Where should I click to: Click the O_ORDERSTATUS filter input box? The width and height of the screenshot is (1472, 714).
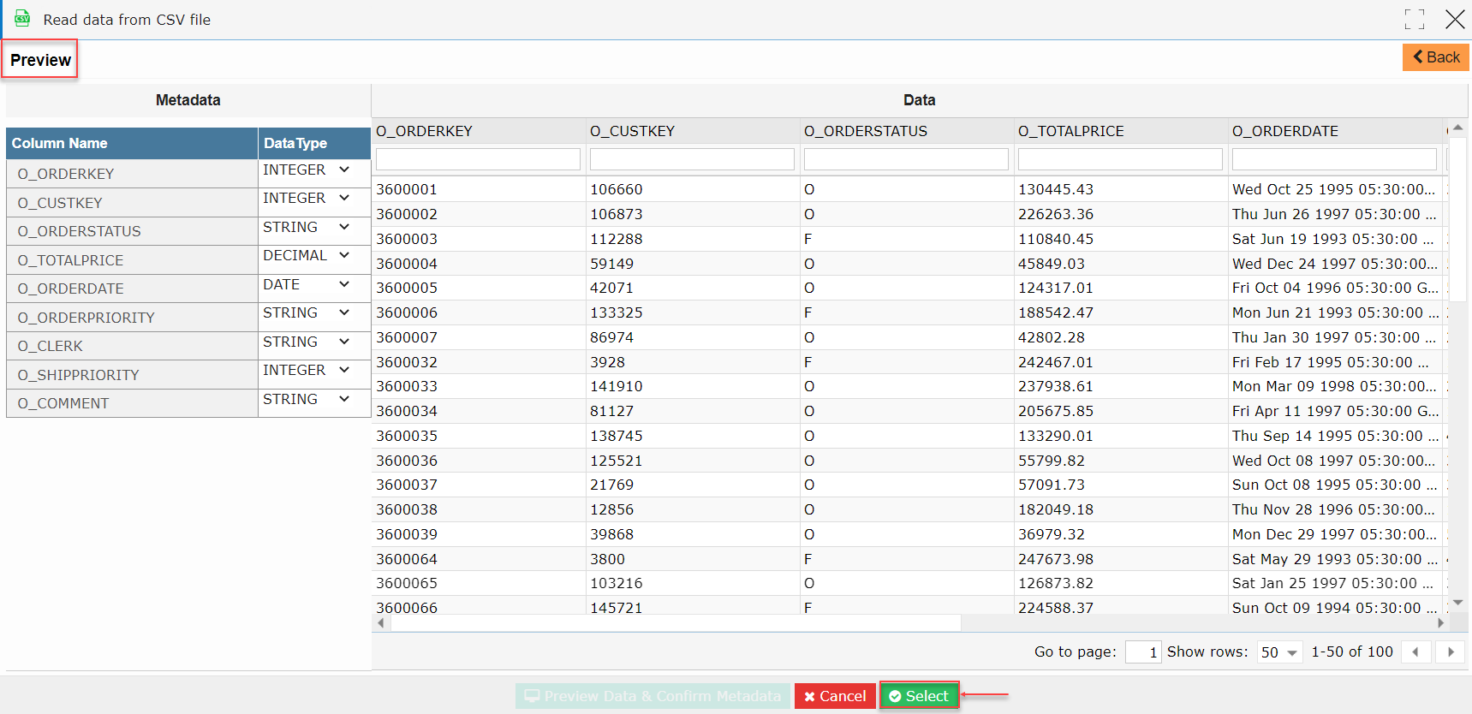point(906,159)
